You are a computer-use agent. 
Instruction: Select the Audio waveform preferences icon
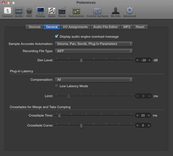(19, 11)
